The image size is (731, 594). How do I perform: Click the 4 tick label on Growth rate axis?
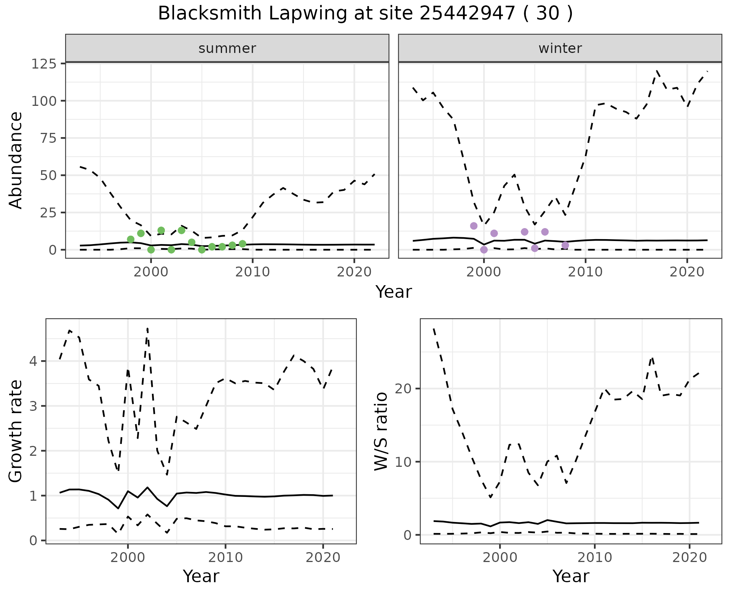[x=33, y=361]
